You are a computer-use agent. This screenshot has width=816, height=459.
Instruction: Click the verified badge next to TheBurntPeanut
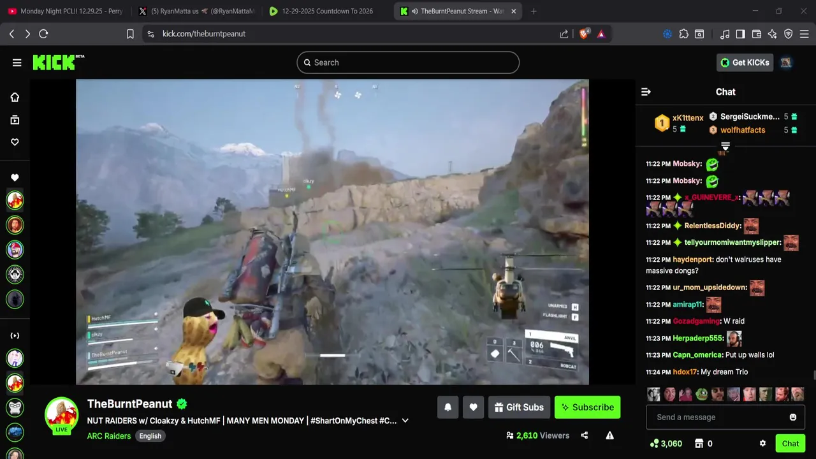pos(182,404)
